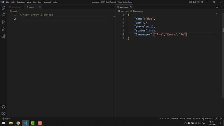Click the "name" key in users.json
Screen dimensions: 224x126
139,19
